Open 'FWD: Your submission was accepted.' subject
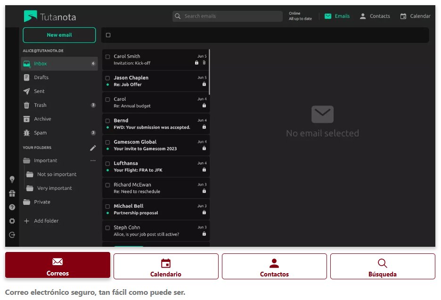 152,127
